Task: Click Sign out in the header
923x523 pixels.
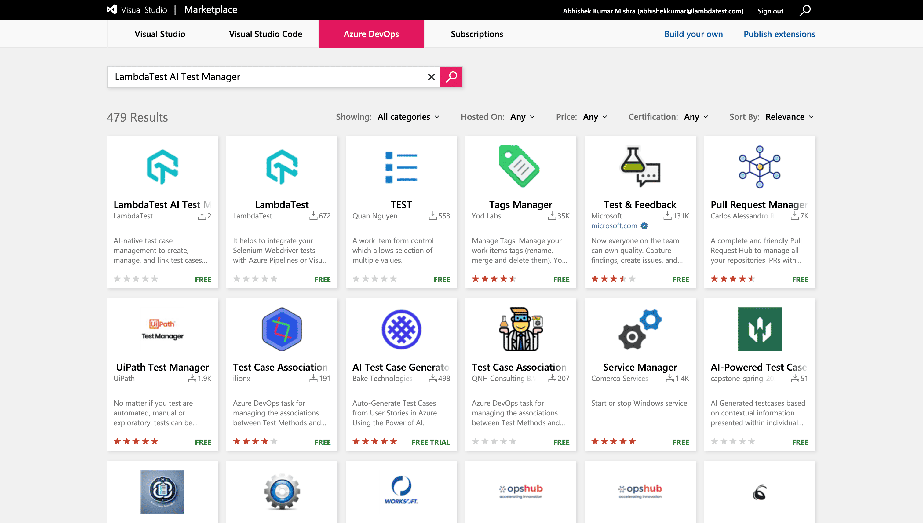Action: pyautogui.click(x=770, y=11)
